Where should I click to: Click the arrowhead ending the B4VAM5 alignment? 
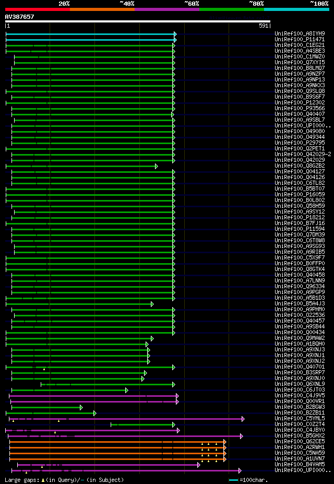199,465
